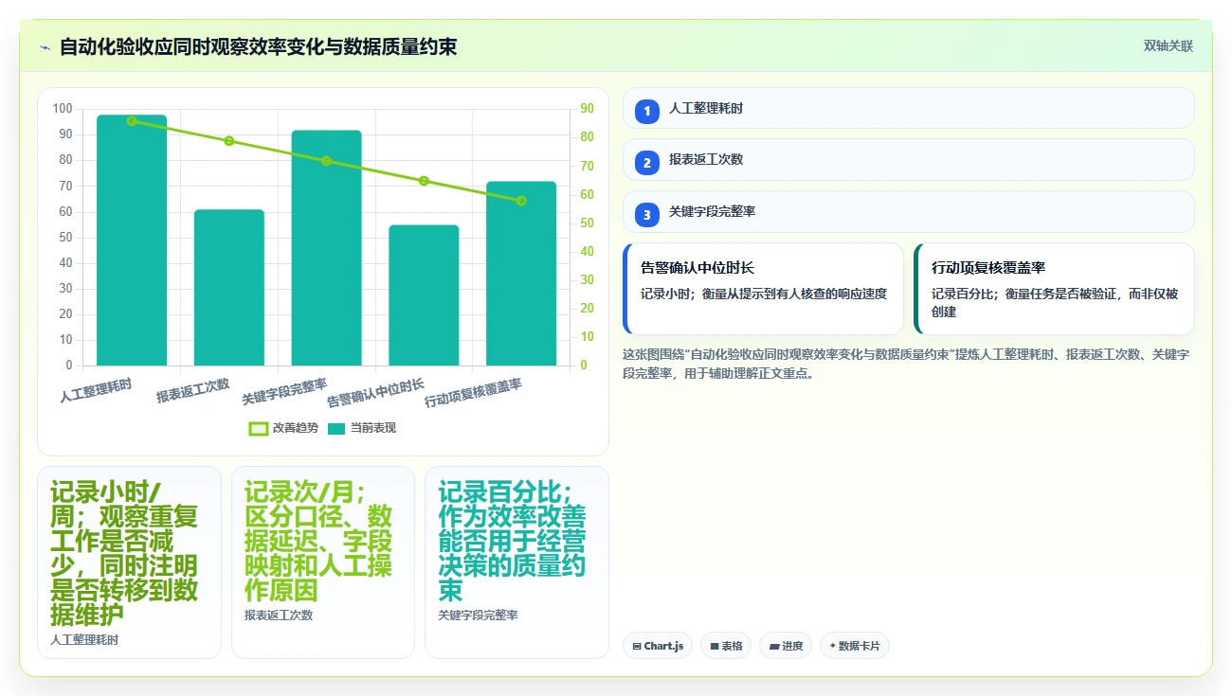Click the number 2 badge for 报表返工次数
Image resolution: width=1232 pixels, height=696 pixels.
(647, 163)
